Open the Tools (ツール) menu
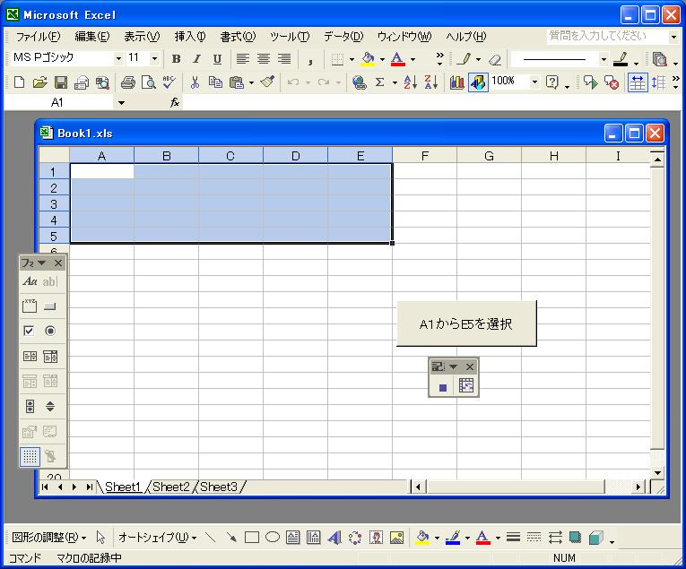Screen dimensions: 686x569 [290, 36]
